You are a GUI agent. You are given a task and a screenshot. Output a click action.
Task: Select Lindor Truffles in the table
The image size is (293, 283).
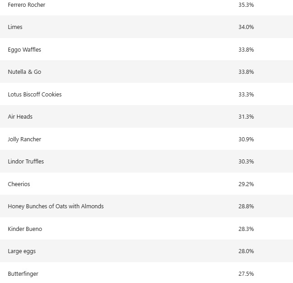26,162
